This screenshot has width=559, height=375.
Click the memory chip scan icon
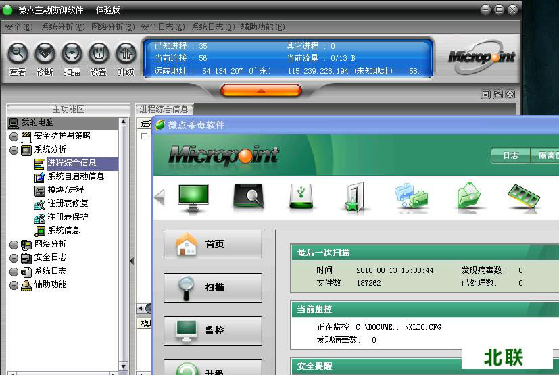pos(522,197)
